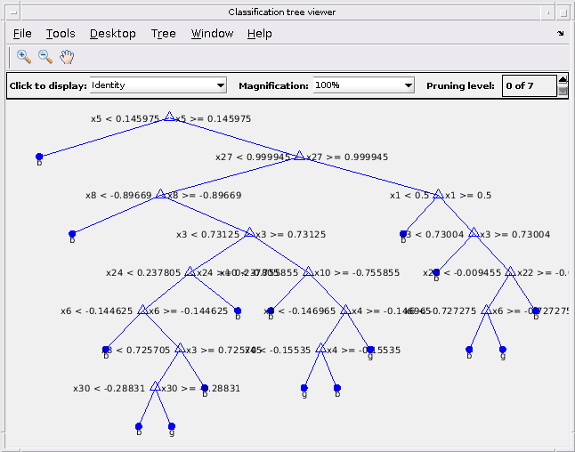This screenshot has width=575, height=452.
Task: Open the Click to display Identity dropdown
Action: (158, 85)
